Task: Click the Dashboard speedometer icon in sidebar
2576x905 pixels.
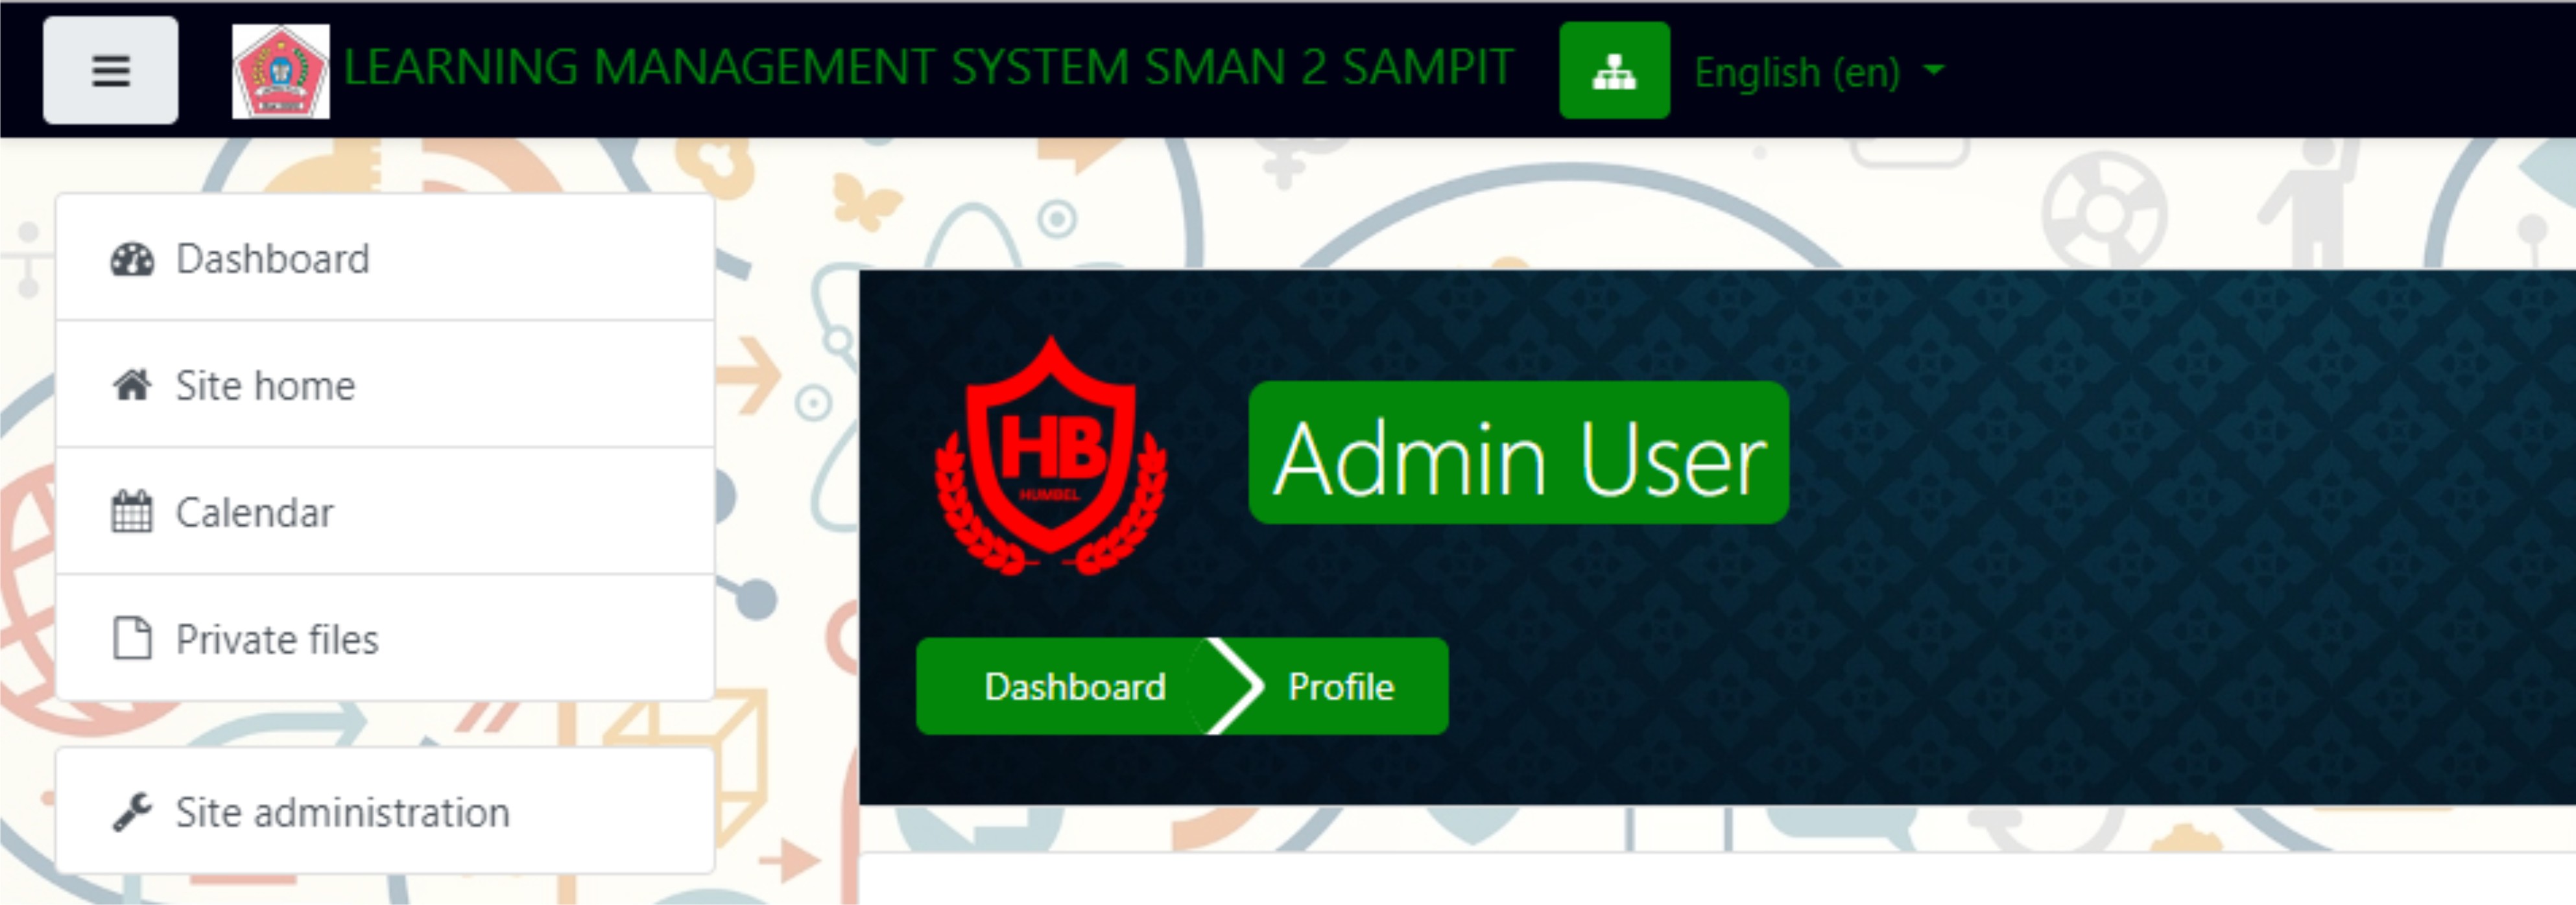Action: click(132, 259)
